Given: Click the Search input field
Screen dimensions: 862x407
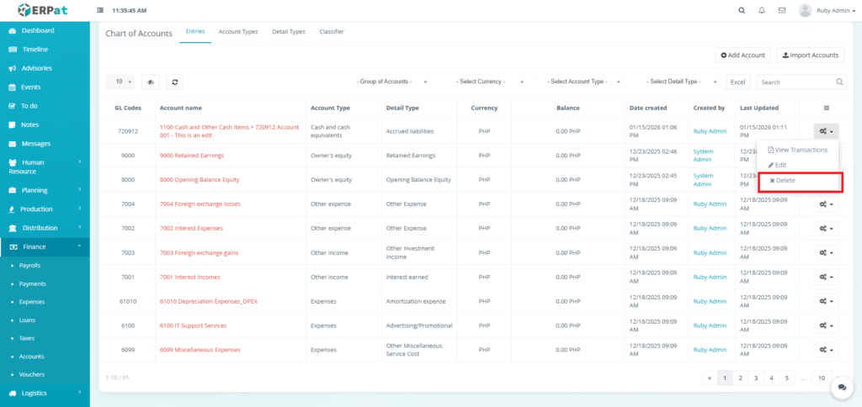Looking at the screenshot, I should click(x=795, y=82).
